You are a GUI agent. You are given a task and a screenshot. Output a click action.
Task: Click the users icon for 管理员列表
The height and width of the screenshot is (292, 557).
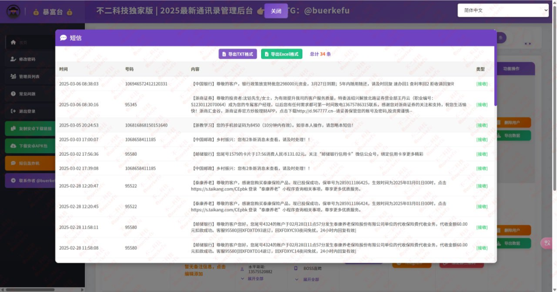[13, 77]
